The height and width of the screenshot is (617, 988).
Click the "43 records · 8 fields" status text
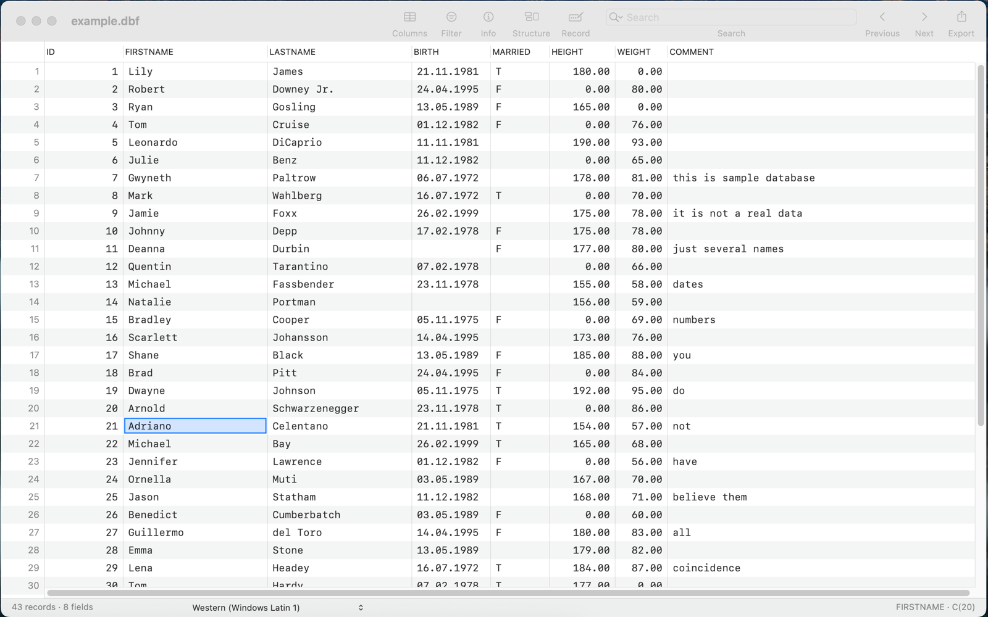pos(52,607)
